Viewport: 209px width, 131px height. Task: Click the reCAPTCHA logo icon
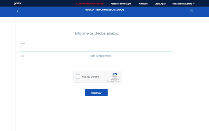tap(115, 75)
